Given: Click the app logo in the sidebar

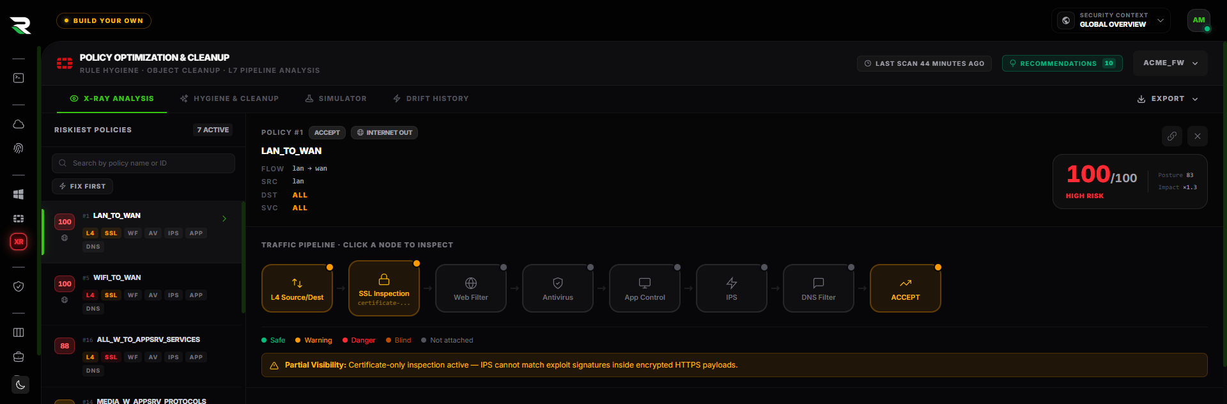Looking at the screenshot, I should 20,26.
